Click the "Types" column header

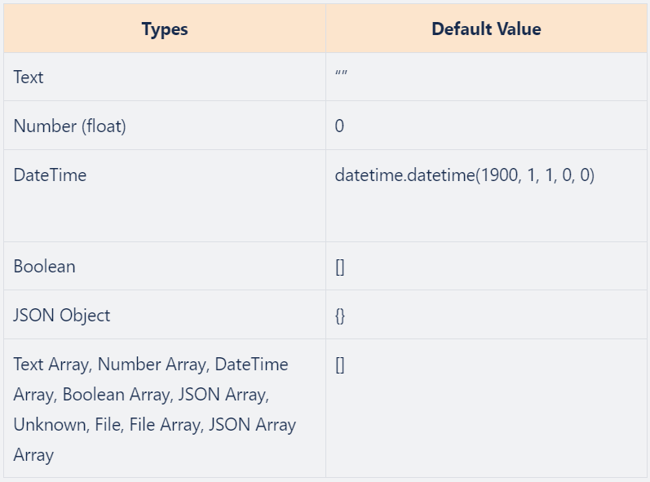(164, 29)
